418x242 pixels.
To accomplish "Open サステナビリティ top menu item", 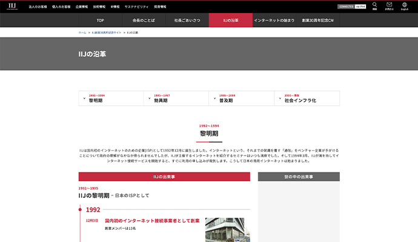I will (137, 7).
